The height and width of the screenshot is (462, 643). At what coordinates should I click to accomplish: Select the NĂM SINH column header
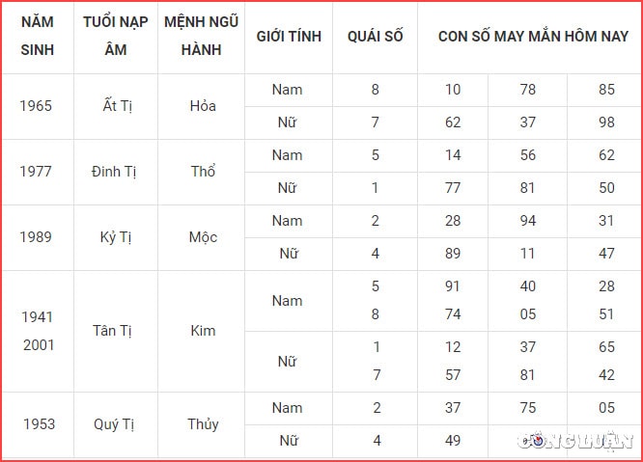click(38, 36)
